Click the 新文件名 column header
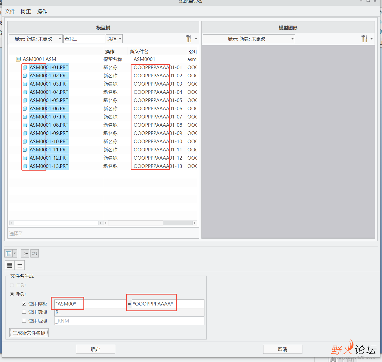The height and width of the screenshot is (362, 382). (158, 51)
